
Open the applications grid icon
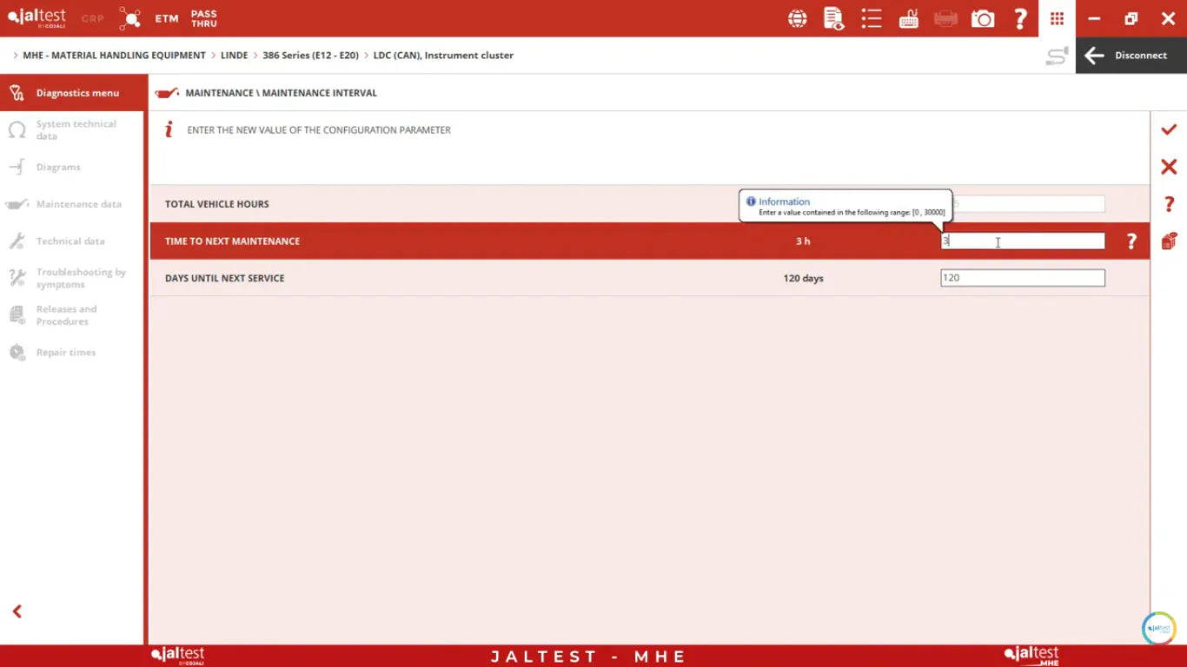1057,18
